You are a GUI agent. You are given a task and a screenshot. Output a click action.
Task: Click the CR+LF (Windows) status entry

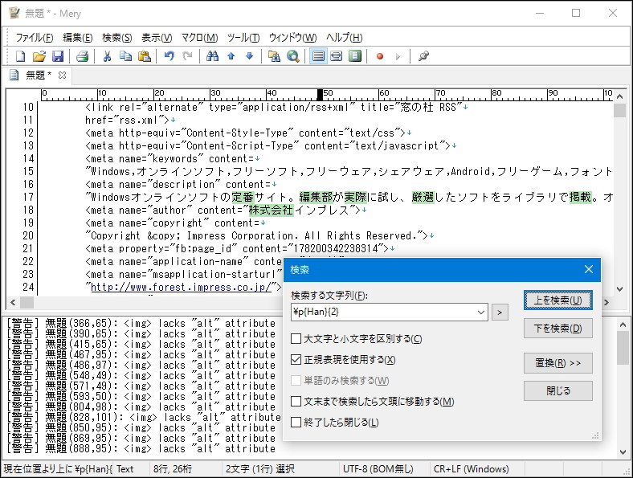(471, 469)
